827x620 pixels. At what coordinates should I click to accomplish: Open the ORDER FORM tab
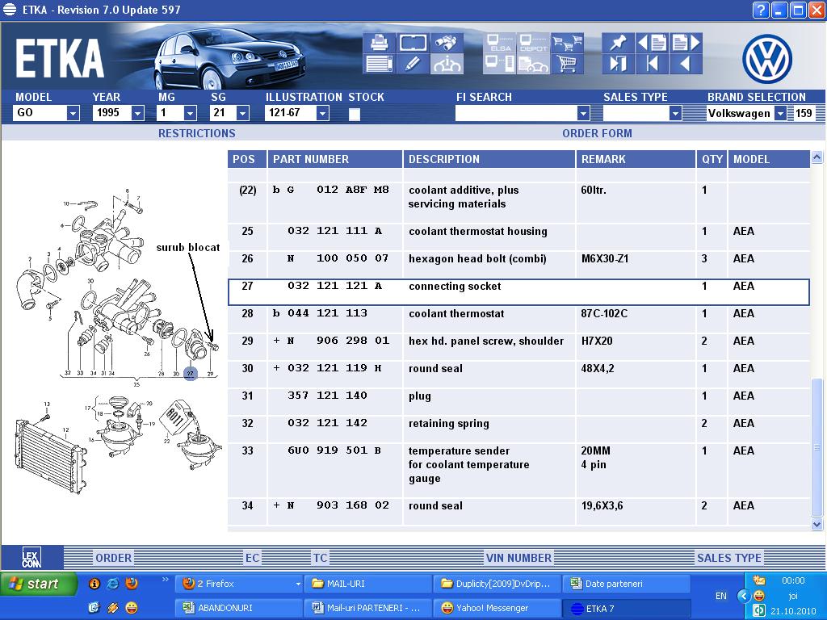point(597,133)
